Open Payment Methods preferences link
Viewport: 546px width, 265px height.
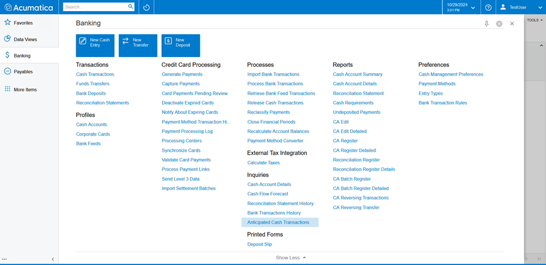pos(437,83)
